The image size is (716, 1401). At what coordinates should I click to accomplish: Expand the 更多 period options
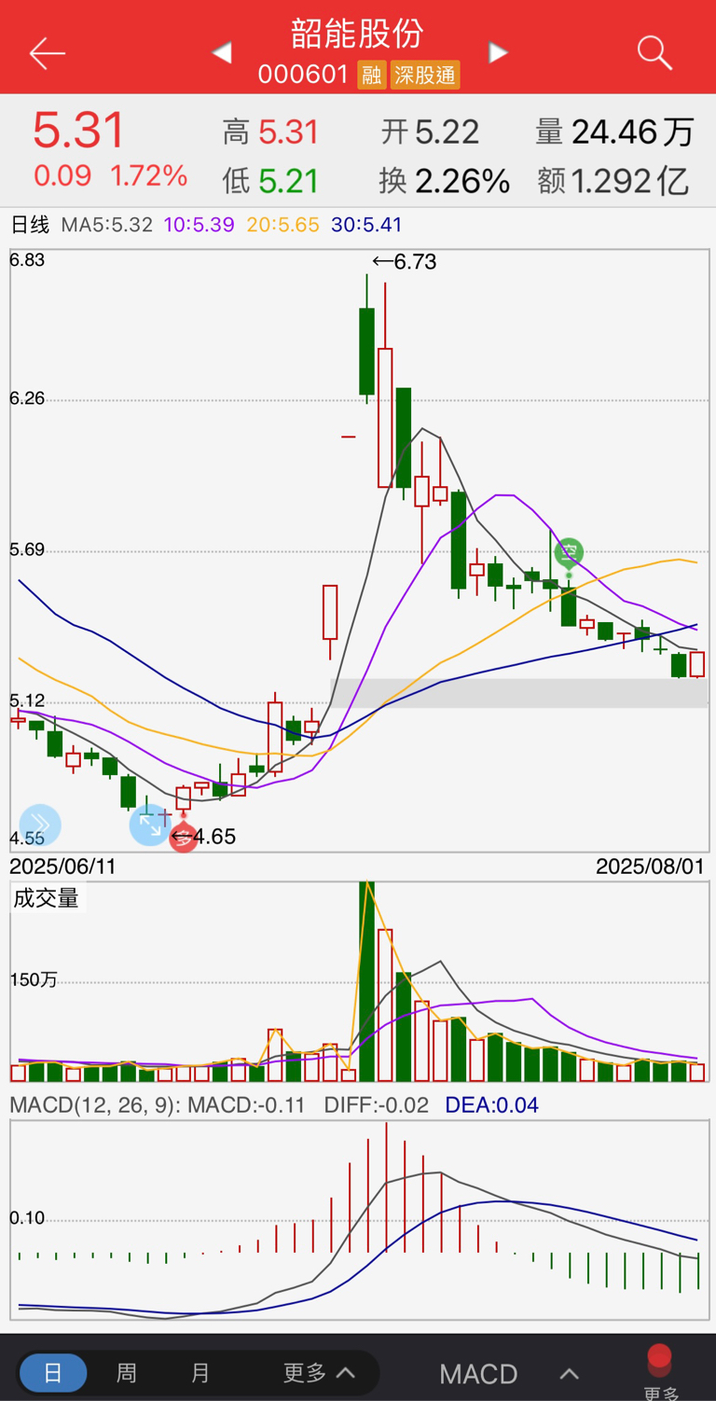[x=319, y=1373]
